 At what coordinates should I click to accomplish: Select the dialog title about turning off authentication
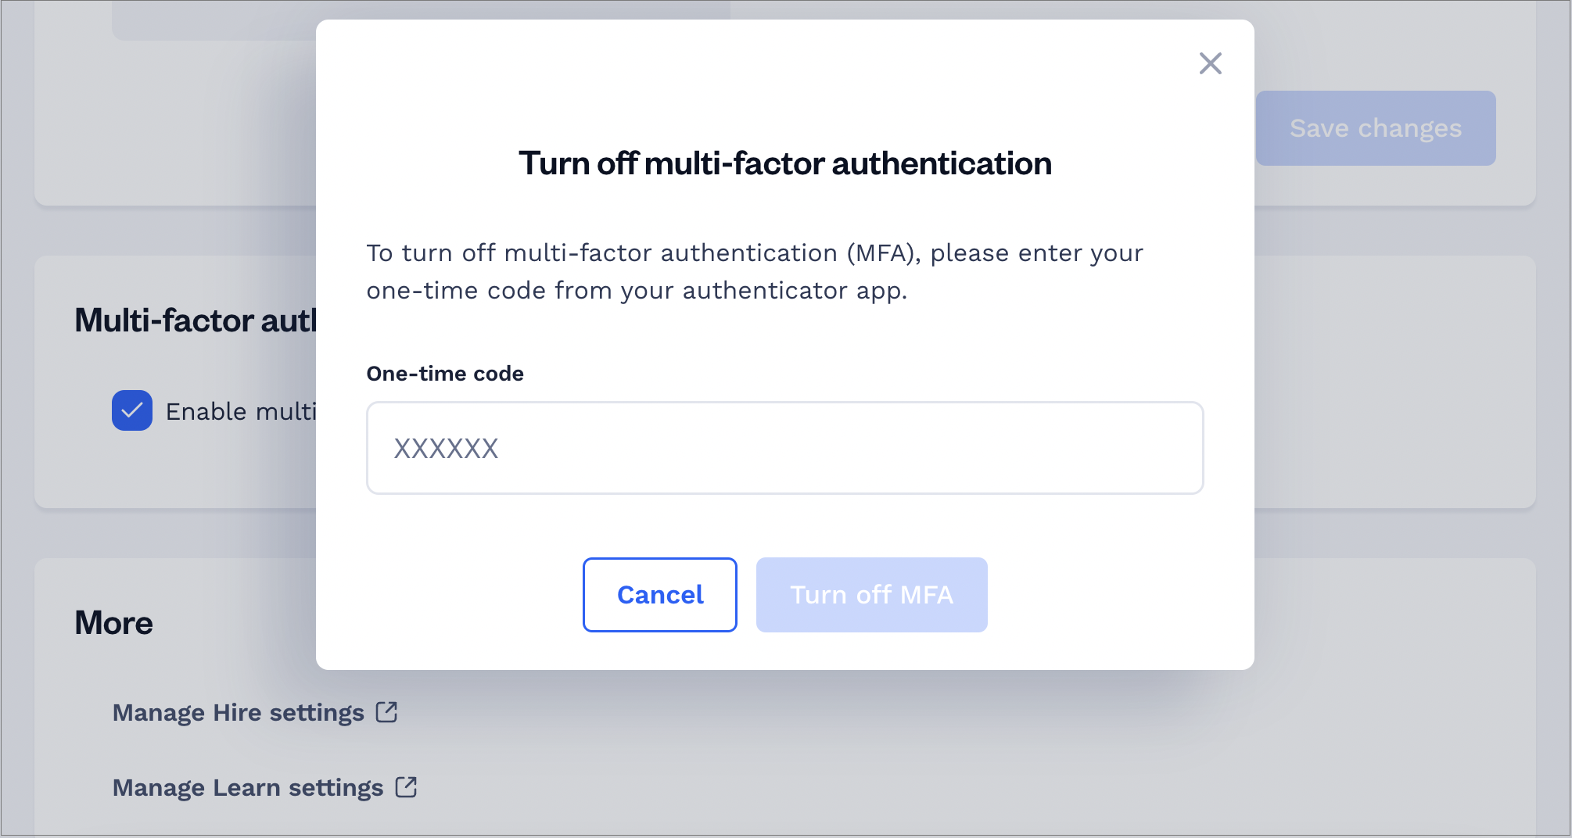(x=784, y=163)
